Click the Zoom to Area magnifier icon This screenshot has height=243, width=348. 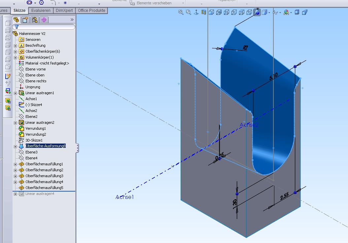tap(189, 12)
